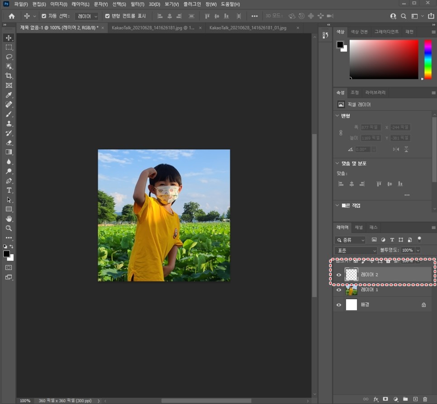Select the Horizontal Type tool

9,190
